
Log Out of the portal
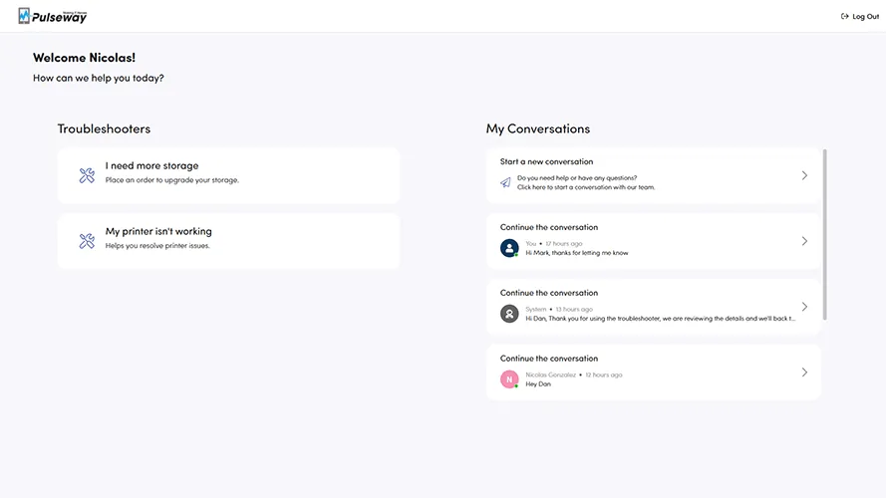[860, 16]
